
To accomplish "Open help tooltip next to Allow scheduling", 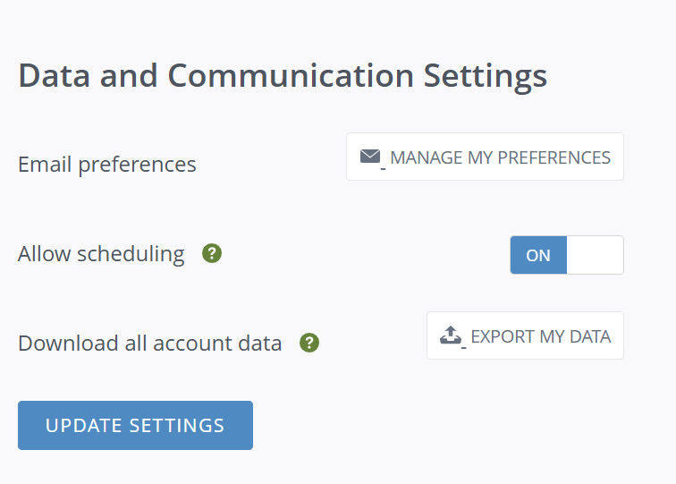I will pyautogui.click(x=212, y=253).
